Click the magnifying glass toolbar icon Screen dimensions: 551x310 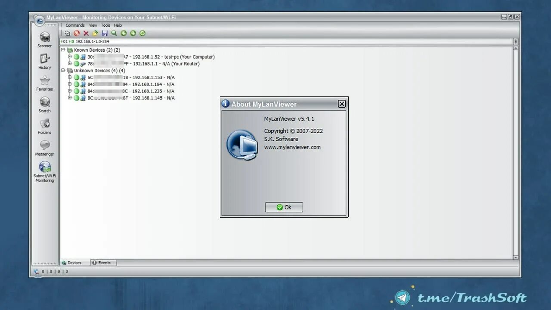[x=114, y=33]
